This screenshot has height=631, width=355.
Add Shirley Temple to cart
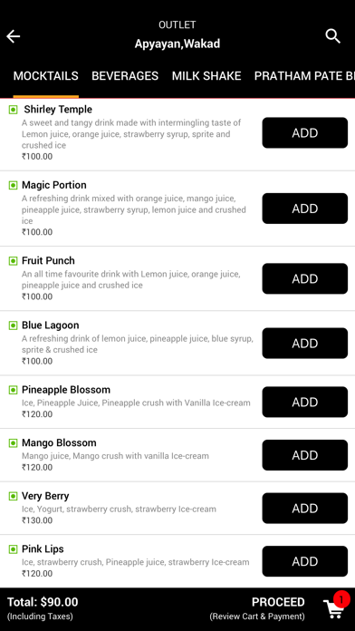pos(305,132)
